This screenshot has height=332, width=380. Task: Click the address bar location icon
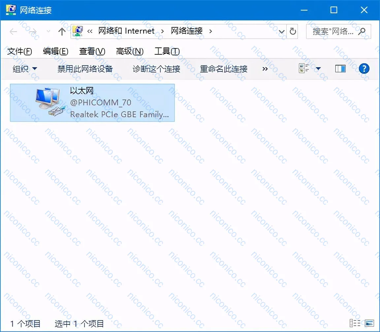pyautogui.click(x=78, y=31)
